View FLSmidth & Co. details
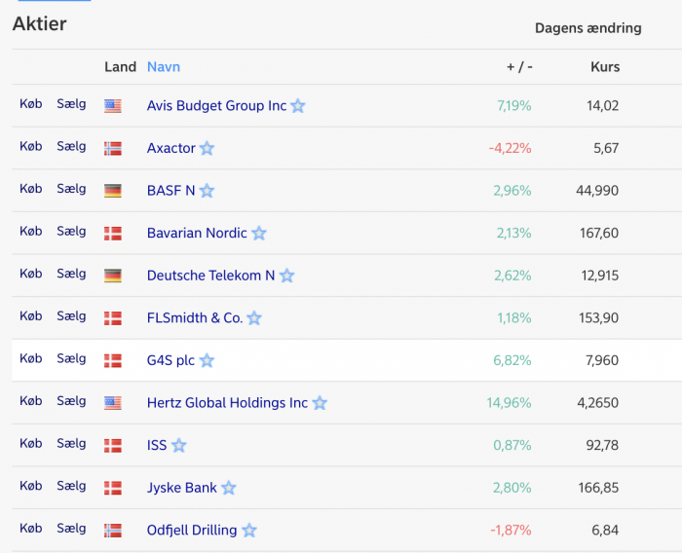 (x=195, y=317)
